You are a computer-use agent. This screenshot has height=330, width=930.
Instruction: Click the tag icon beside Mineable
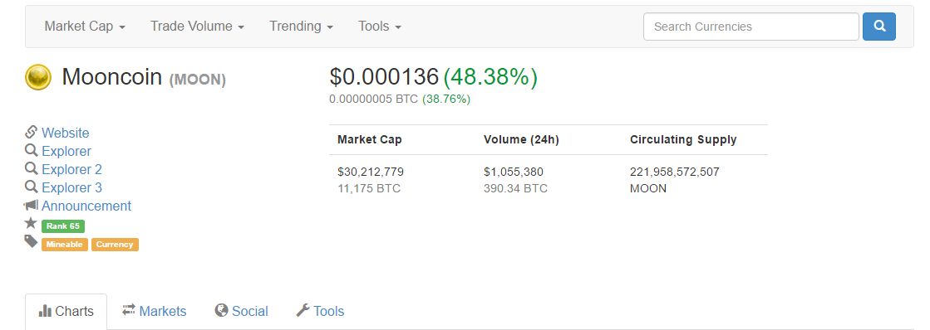pos(31,241)
